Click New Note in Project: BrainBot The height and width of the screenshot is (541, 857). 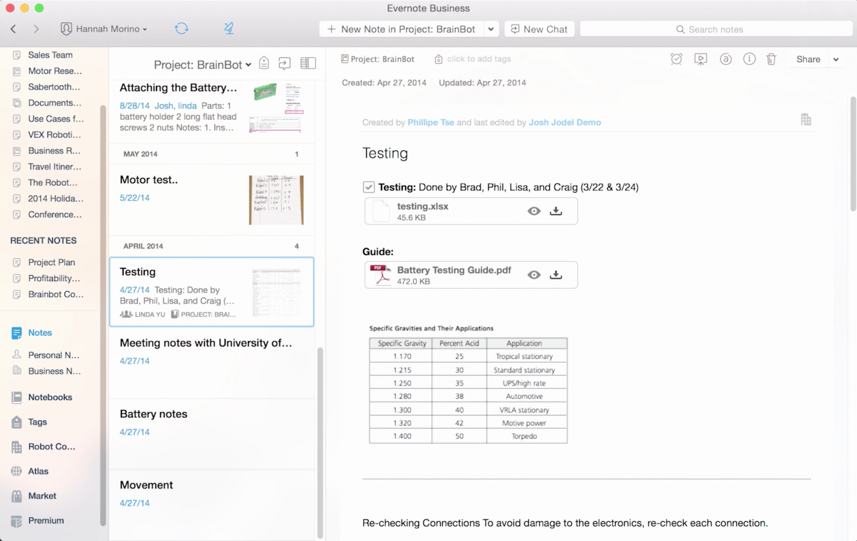click(x=401, y=29)
